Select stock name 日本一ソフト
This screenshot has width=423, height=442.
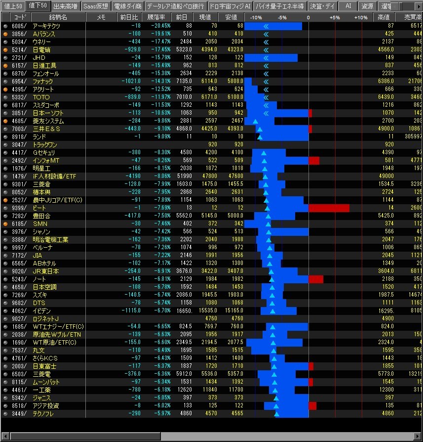48,113
